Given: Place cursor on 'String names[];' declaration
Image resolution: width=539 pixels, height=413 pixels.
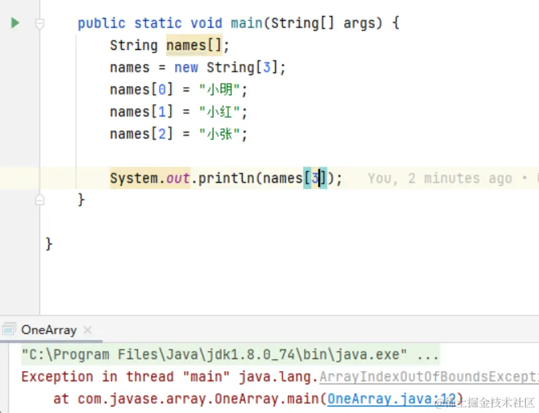Looking at the screenshot, I should point(169,45).
